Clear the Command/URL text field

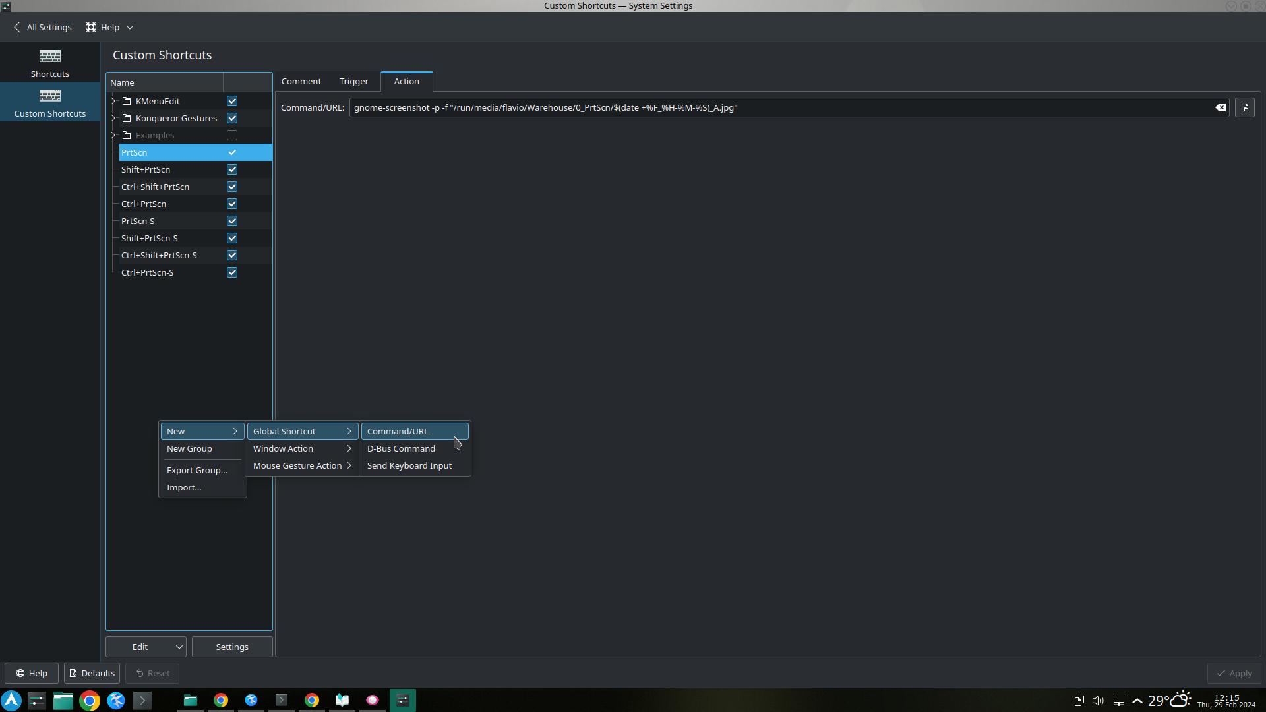(1221, 107)
